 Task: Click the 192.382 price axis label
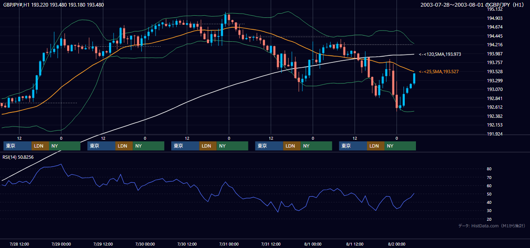495,116
